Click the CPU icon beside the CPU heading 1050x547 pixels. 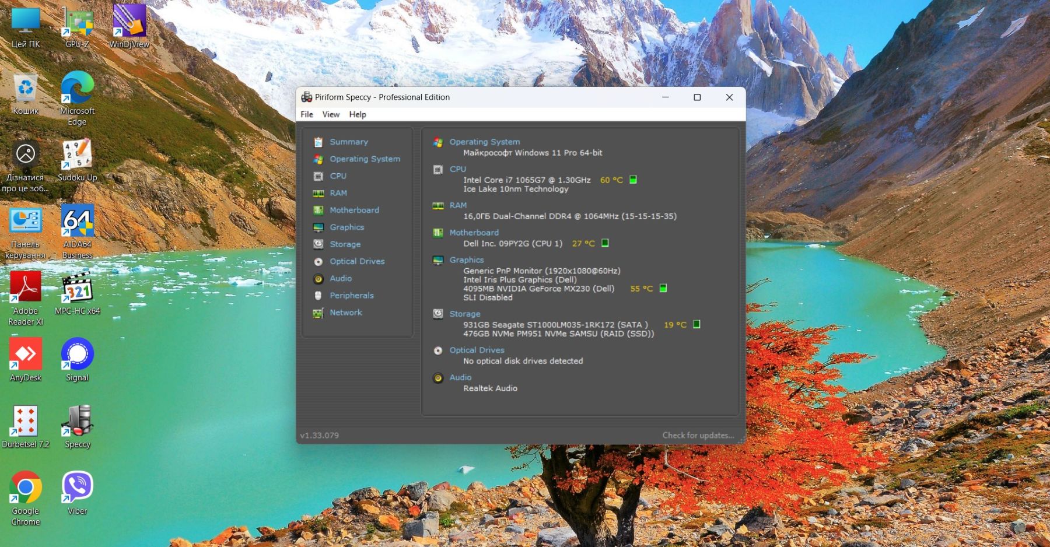438,169
